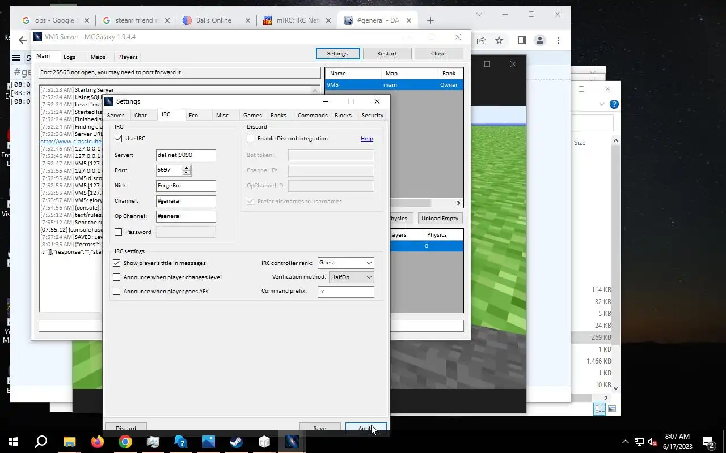Screen dimensions: 726x453
Task: Open File Explorer from the taskbar
Action: coord(69,442)
